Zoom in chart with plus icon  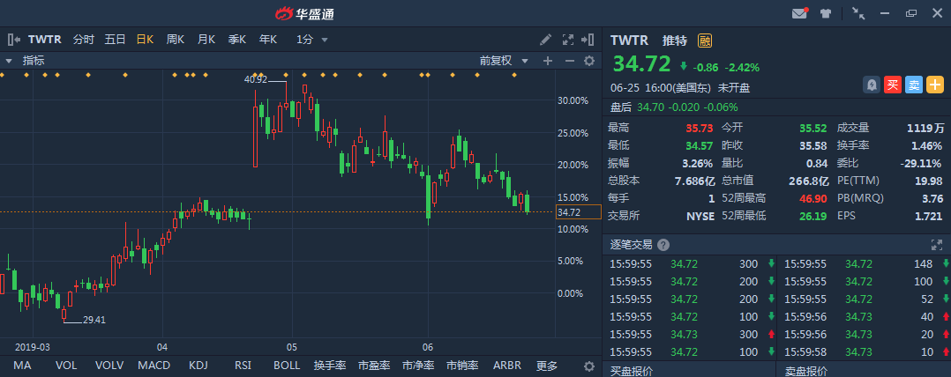click(x=548, y=61)
